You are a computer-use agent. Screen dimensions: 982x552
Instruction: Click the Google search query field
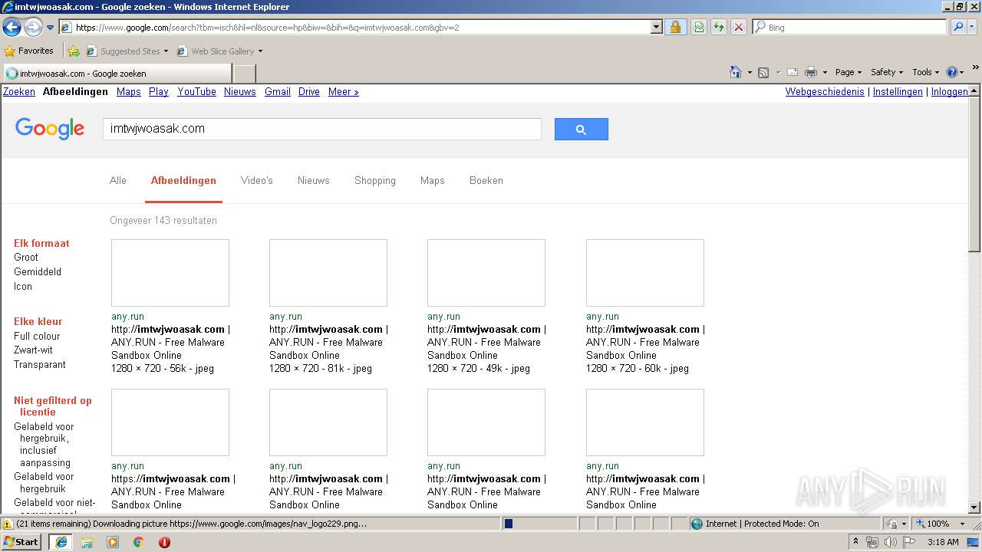pos(322,129)
